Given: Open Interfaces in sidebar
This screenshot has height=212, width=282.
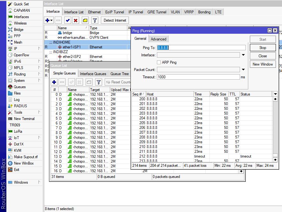Looking at the screenshot, I should click(x=21, y=17).
